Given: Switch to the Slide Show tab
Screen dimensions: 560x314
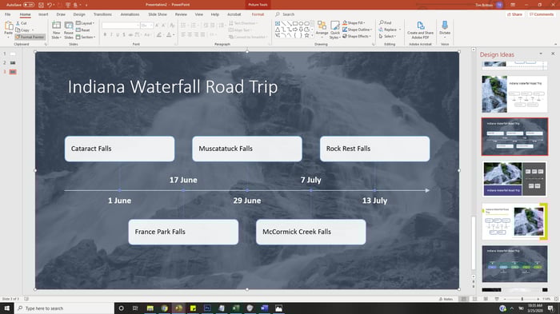Looking at the screenshot, I should pos(158,14).
